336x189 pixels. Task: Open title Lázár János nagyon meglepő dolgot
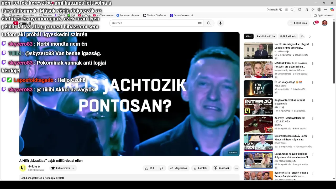[x=291, y=156]
